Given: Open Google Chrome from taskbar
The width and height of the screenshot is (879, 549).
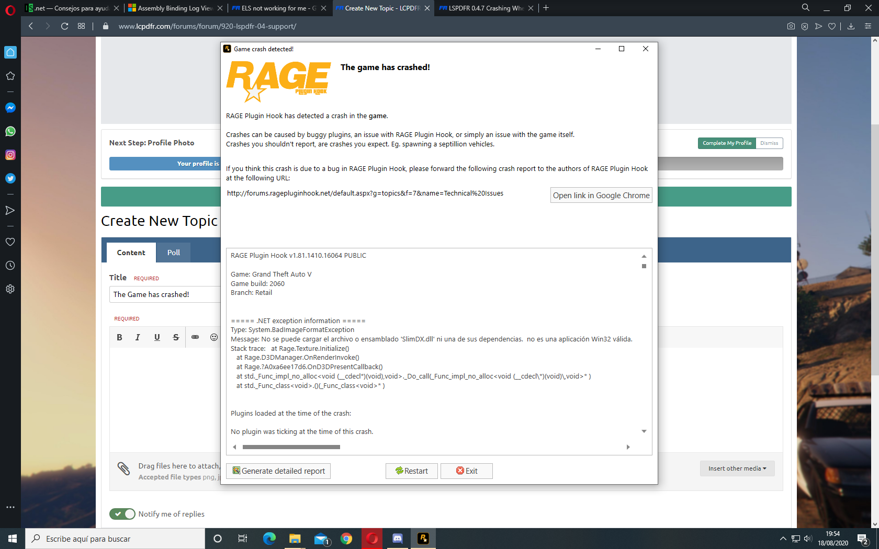Looking at the screenshot, I should tap(346, 539).
